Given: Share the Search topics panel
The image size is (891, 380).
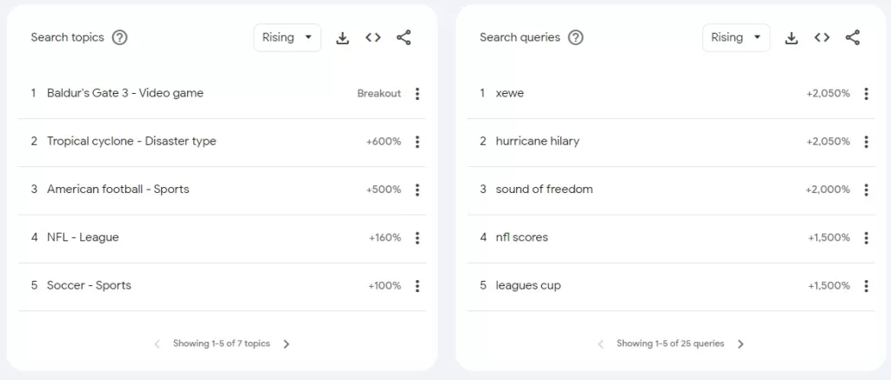Looking at the screenshot, I should pos(404,37).
